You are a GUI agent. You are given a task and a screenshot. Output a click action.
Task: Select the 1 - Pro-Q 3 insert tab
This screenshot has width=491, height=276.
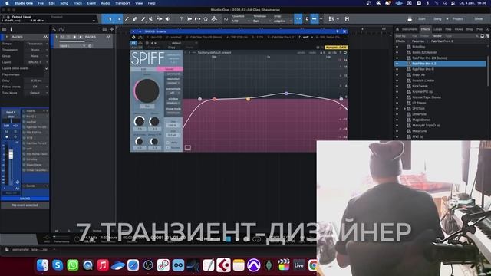154,38
